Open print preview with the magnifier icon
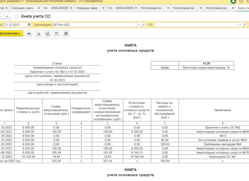The width and height of the screenshot is (249, 181). (x=38, y=33)
